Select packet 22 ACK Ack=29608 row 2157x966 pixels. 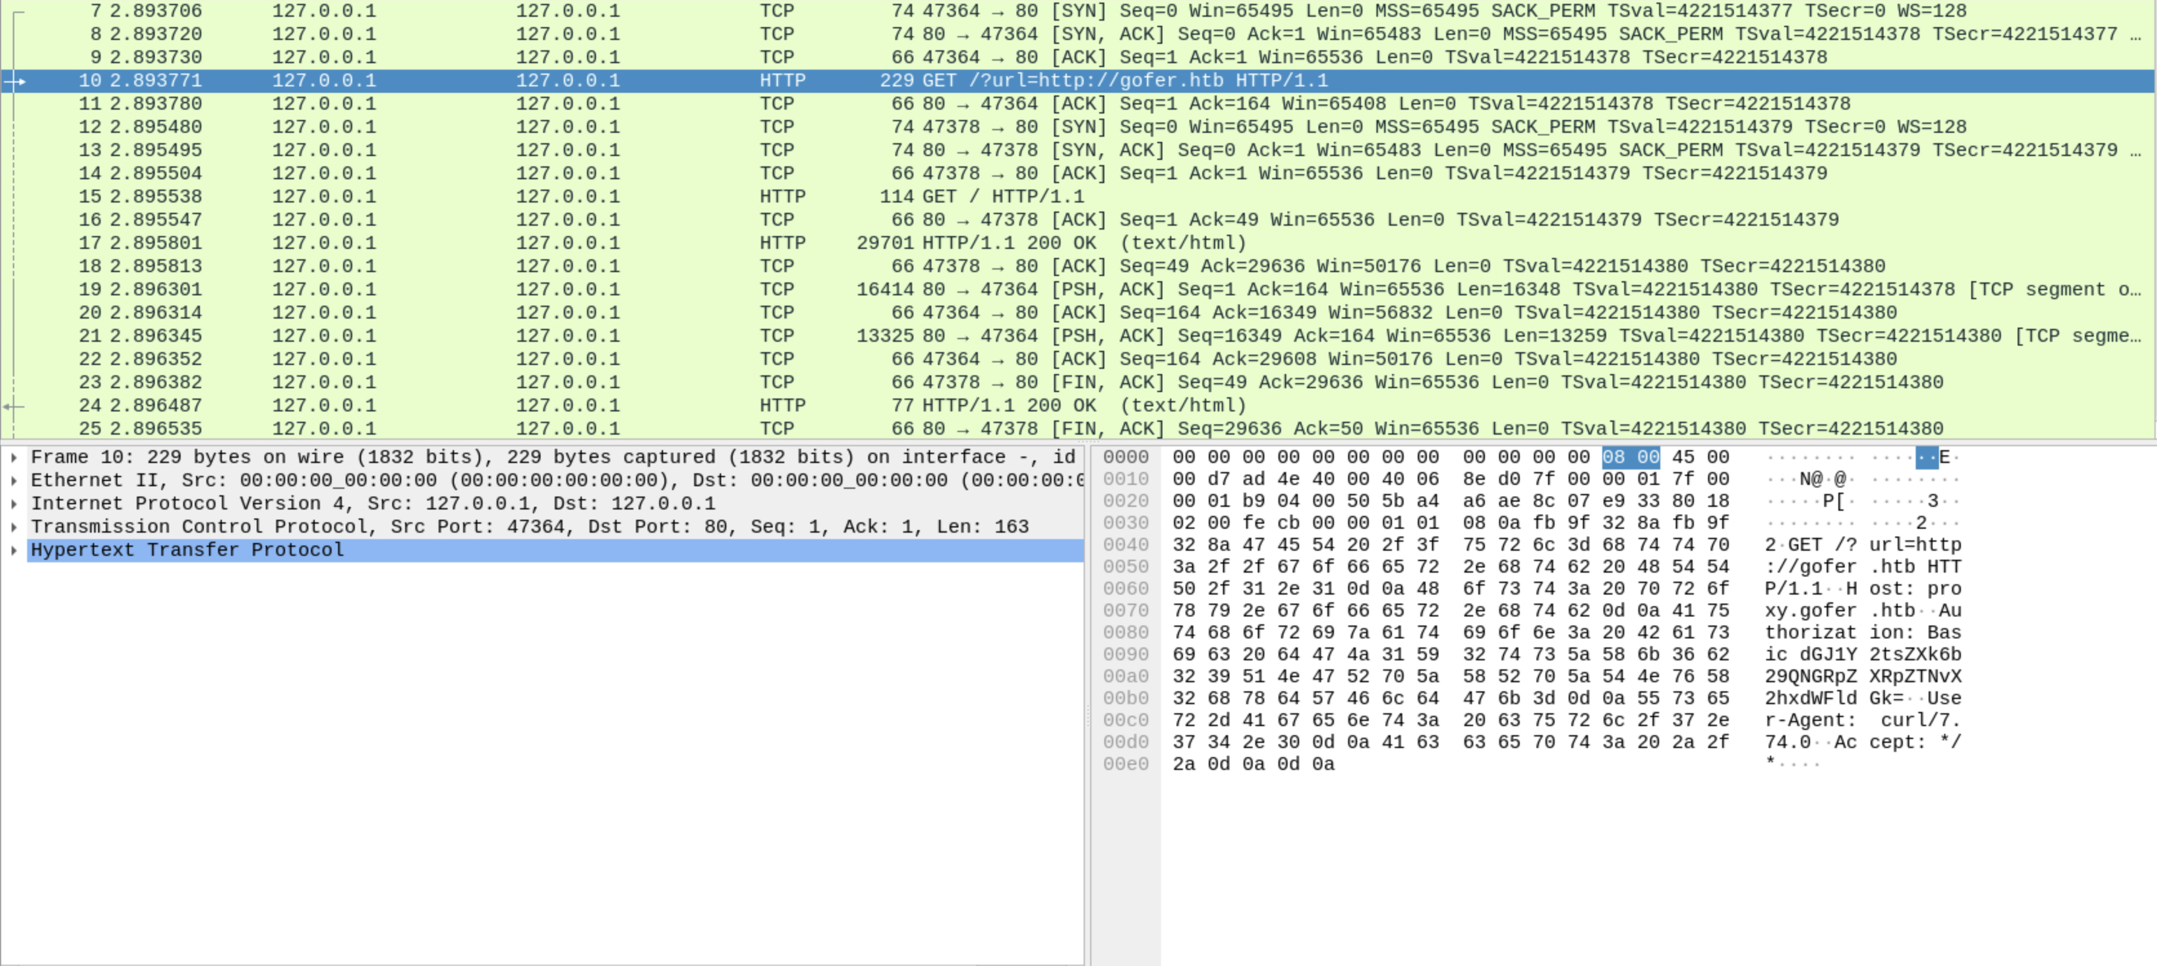(1078, 359)
